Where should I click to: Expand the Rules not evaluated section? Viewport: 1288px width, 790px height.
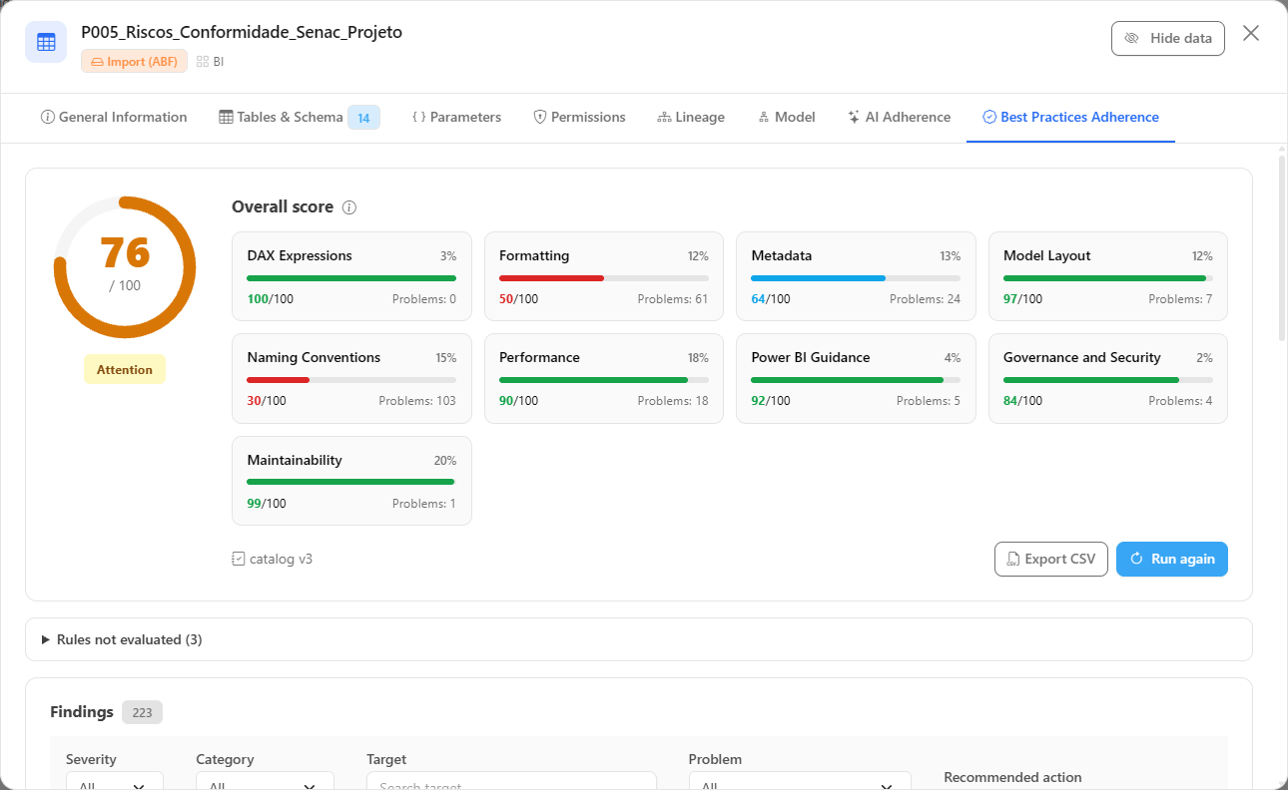(x=639, y=639)
